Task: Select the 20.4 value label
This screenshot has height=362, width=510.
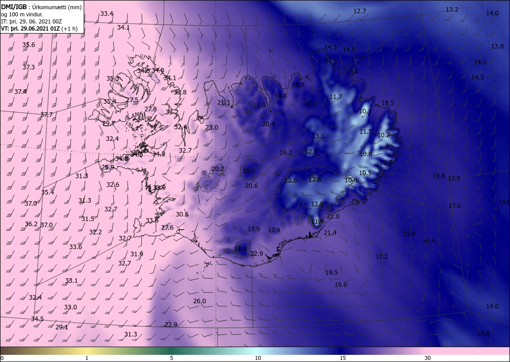Action: click(268, 124)
